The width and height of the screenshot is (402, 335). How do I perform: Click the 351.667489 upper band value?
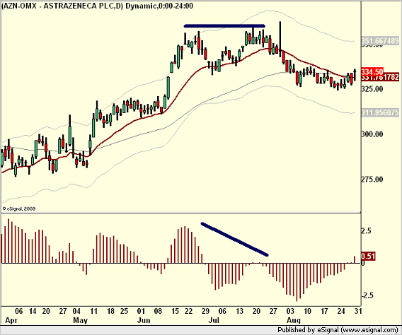pyautogui.click(x=380, y=41)
